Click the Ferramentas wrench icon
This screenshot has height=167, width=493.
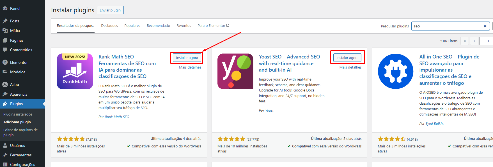[5, 155]
